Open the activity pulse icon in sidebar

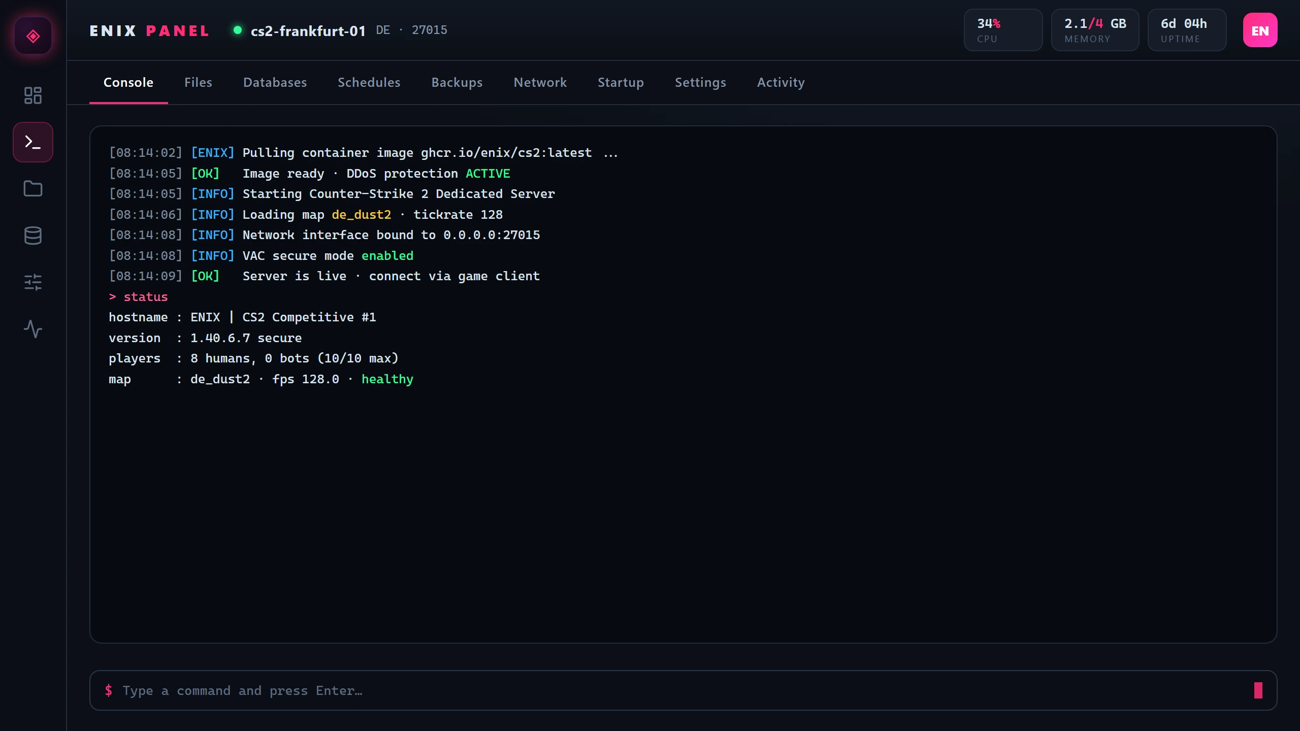click(33, 329)
